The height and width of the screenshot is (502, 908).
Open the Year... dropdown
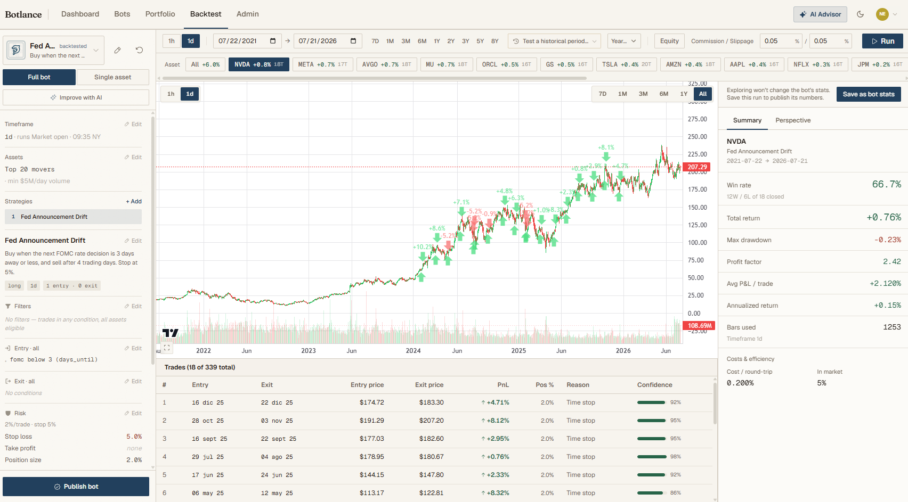[623, 41]
